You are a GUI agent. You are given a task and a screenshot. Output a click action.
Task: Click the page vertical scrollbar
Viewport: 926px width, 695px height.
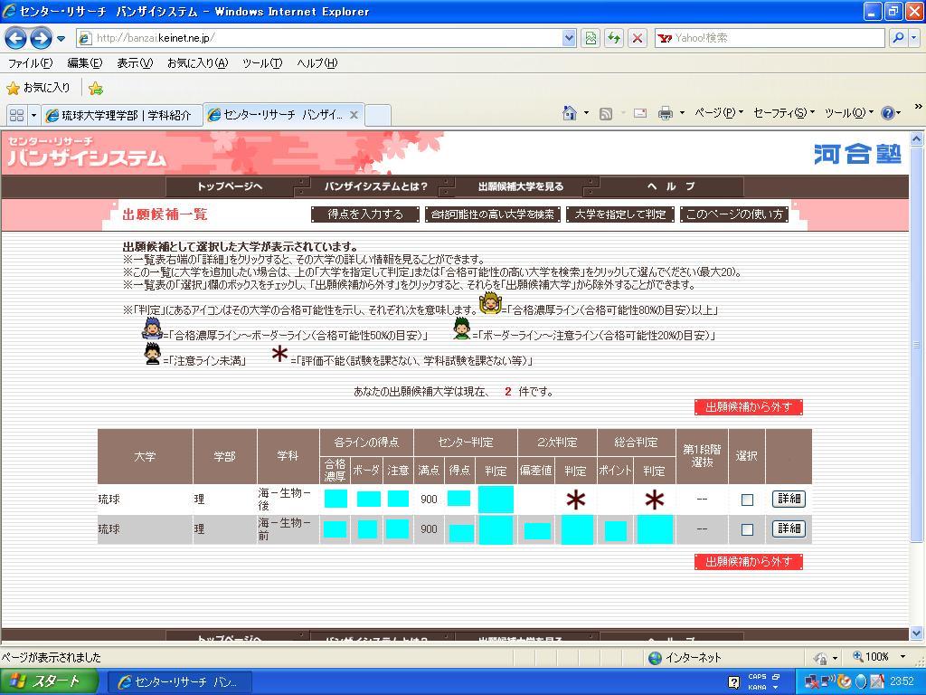(916, 345)
